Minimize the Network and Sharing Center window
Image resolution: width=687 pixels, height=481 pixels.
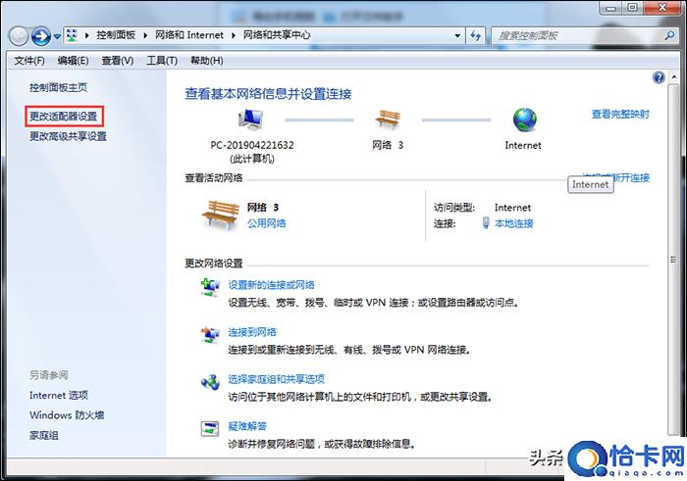coord(610,8)
